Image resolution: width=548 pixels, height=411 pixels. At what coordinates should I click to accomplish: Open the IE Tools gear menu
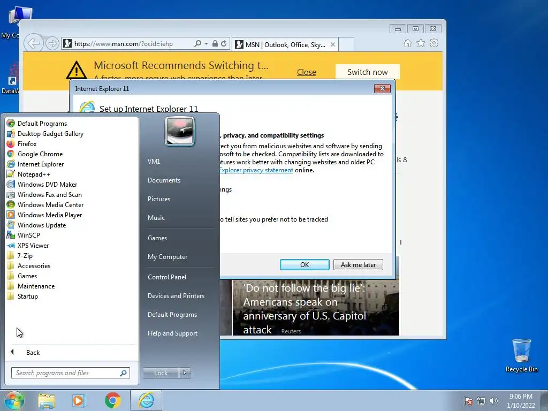(434, 43)
